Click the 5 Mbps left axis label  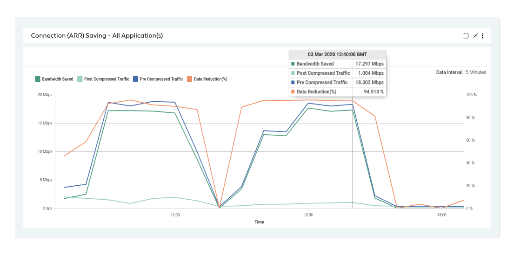pos(46,180)
